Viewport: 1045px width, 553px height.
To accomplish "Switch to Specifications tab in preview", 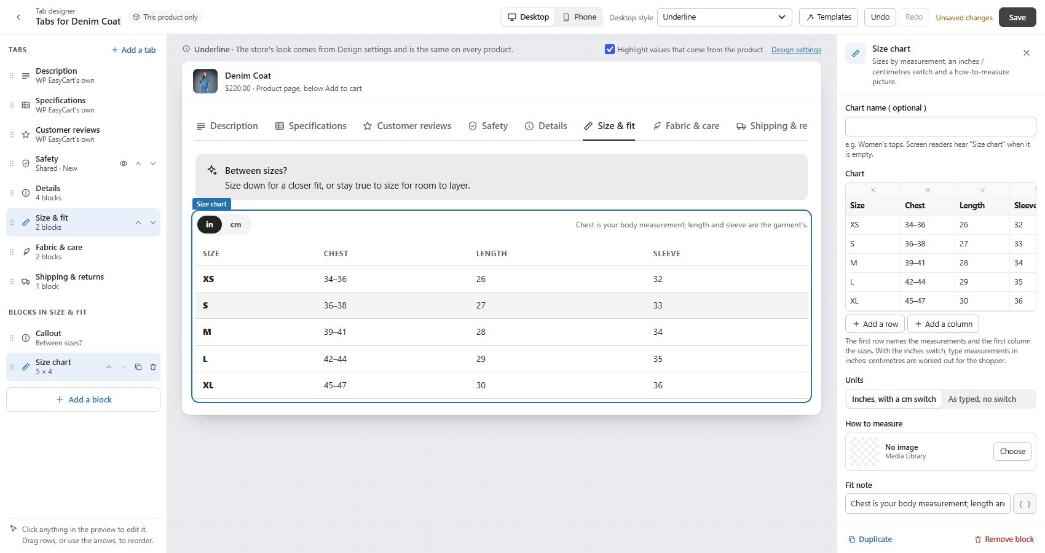I will (310, 126).
